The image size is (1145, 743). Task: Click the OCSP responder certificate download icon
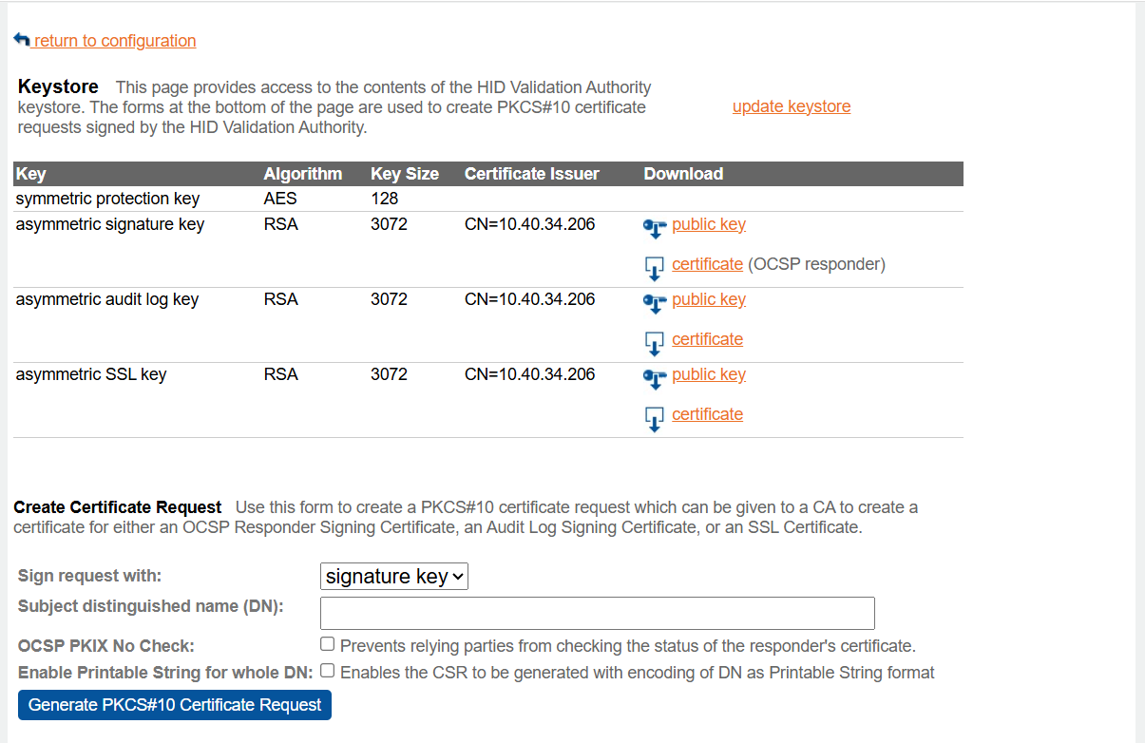point(654,267)
